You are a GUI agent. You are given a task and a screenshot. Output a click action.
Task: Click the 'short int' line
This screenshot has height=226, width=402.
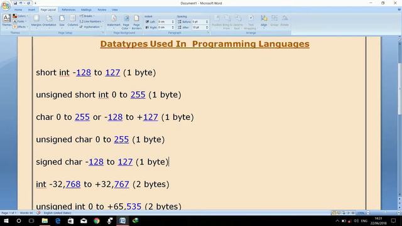pos(96,73)
